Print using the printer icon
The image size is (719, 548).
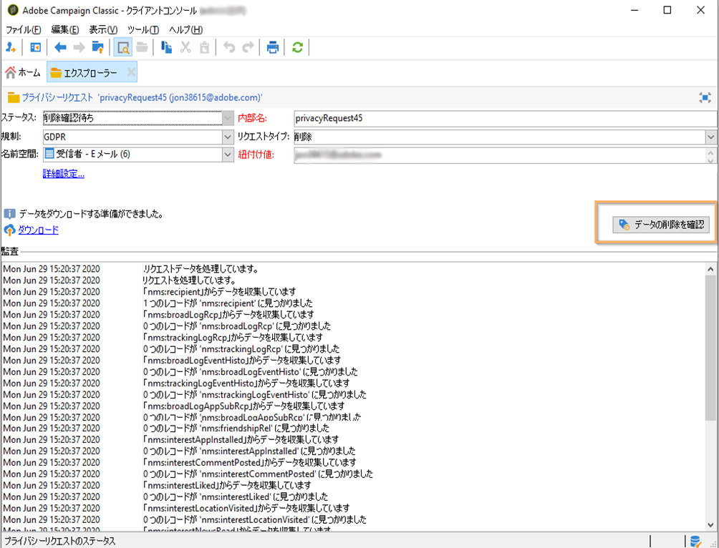pos(273,47)
